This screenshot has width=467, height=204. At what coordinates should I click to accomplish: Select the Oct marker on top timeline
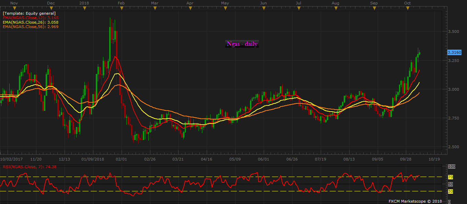click(408, 8)
